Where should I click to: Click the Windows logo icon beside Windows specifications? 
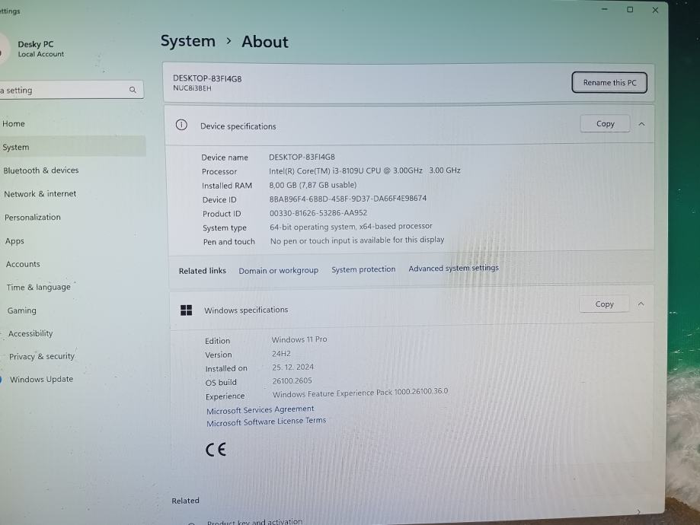186,310
